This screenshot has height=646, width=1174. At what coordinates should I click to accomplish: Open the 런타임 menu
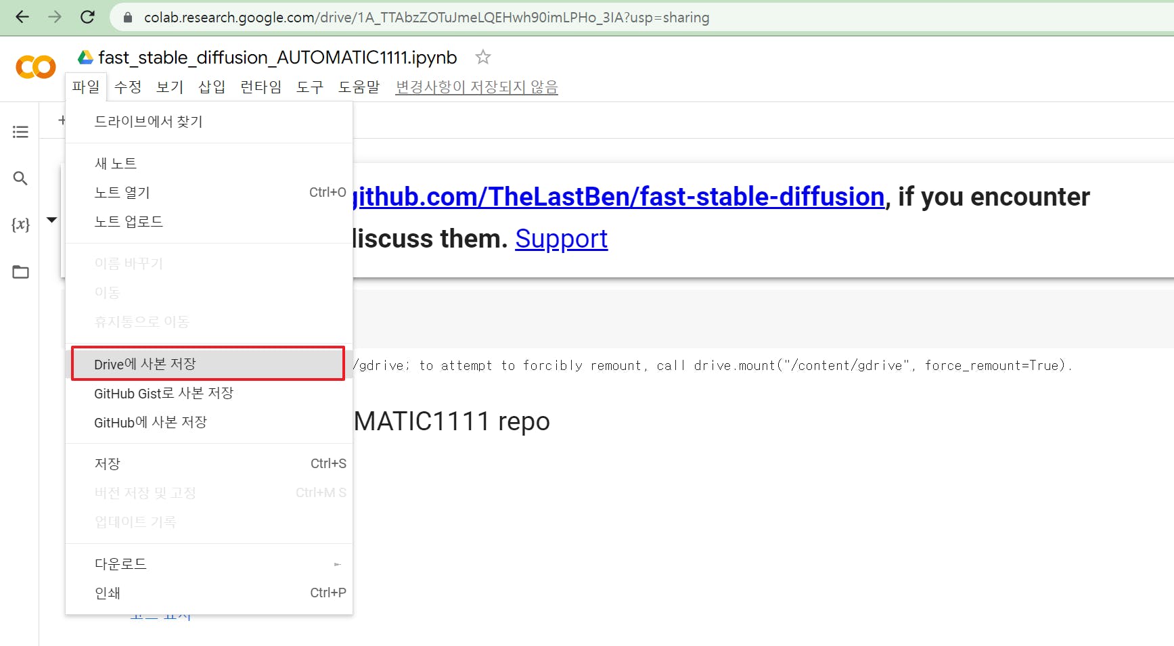[261, 87]
